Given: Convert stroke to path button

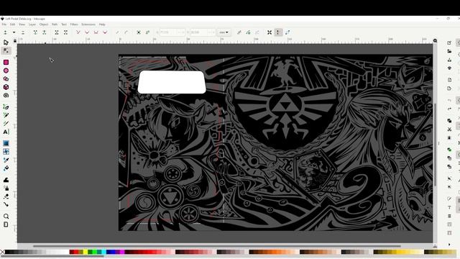Looking at the screenshot, I should (147, 32).
